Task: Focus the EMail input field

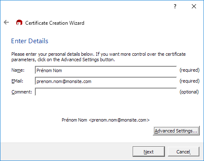Action: [x=106, y=81]
